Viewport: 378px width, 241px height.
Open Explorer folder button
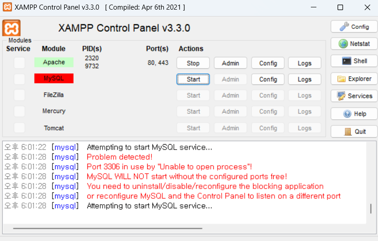click(x=354, y=79)
